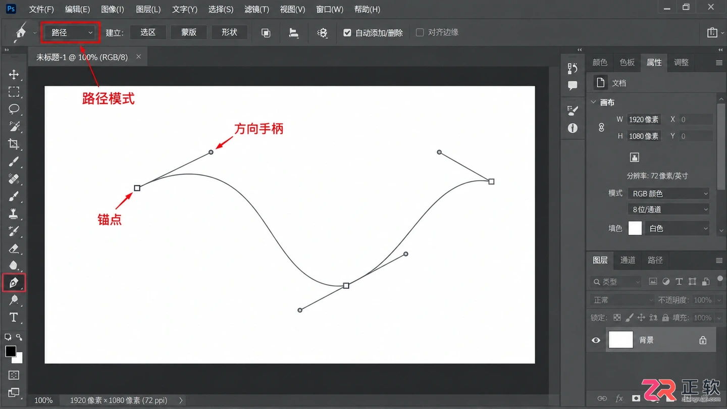Click the canvas width W field

coord(644,120)
